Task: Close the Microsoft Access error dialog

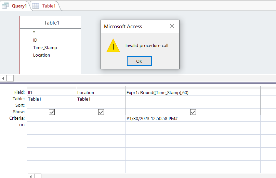Action: [x=172, y=26]
